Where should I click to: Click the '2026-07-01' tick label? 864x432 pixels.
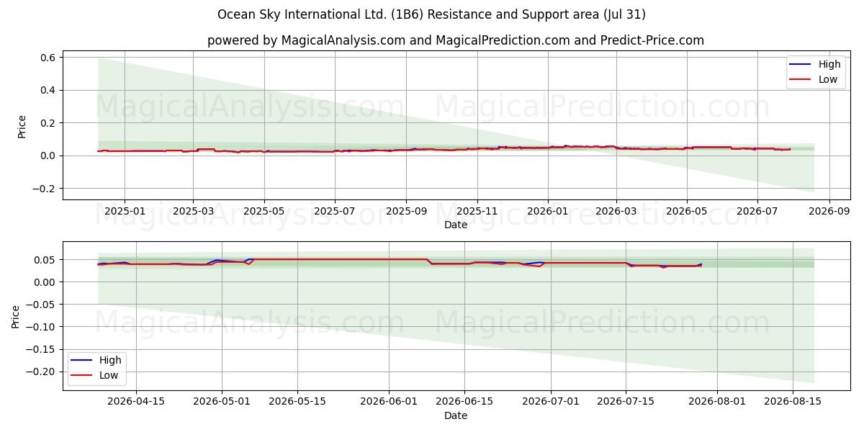coord(550,402)
